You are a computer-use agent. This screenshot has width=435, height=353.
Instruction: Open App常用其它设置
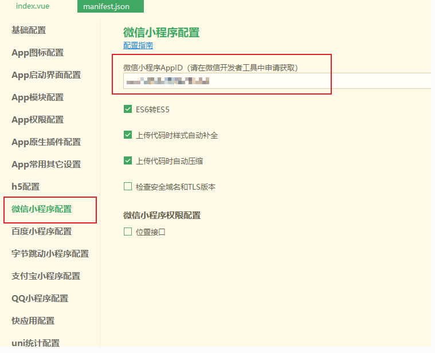(x=46, y=164)
